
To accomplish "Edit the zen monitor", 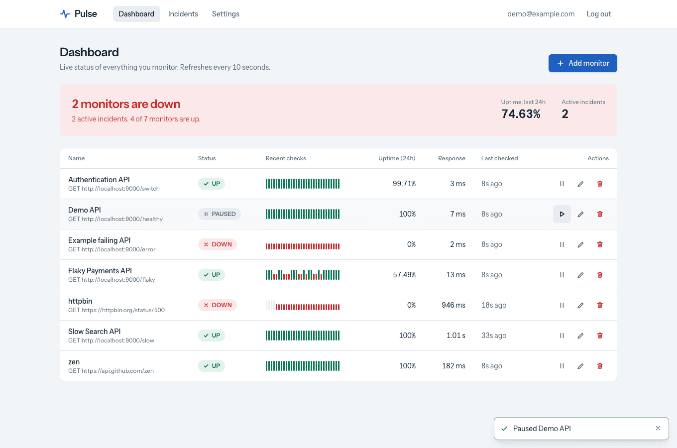I will [x=580, y=366].
